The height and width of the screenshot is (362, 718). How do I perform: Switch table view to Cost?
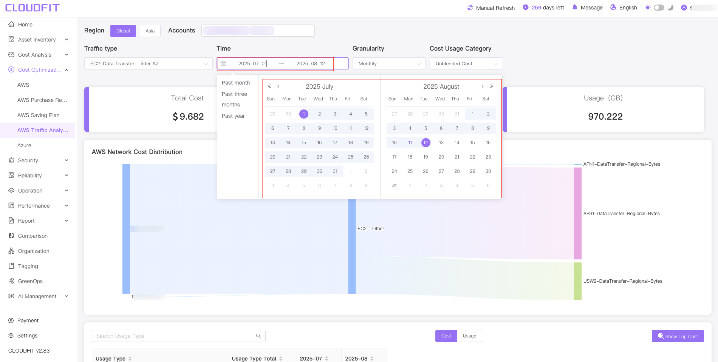[446, 336]
